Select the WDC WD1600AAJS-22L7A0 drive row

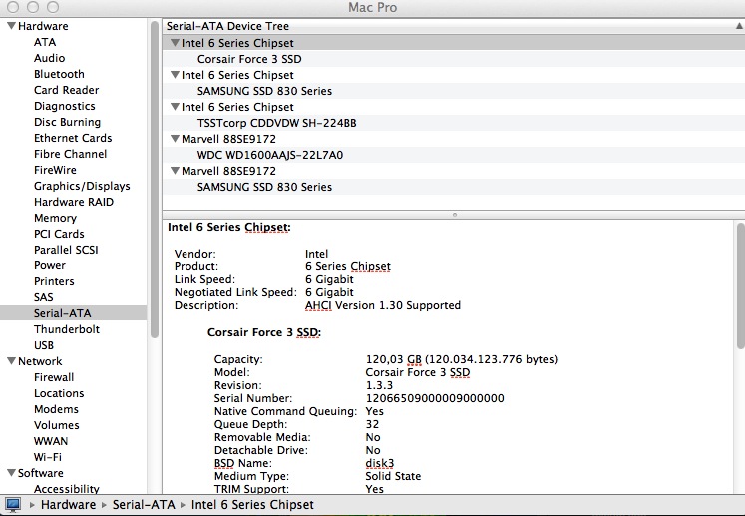(x=453, y=155)
